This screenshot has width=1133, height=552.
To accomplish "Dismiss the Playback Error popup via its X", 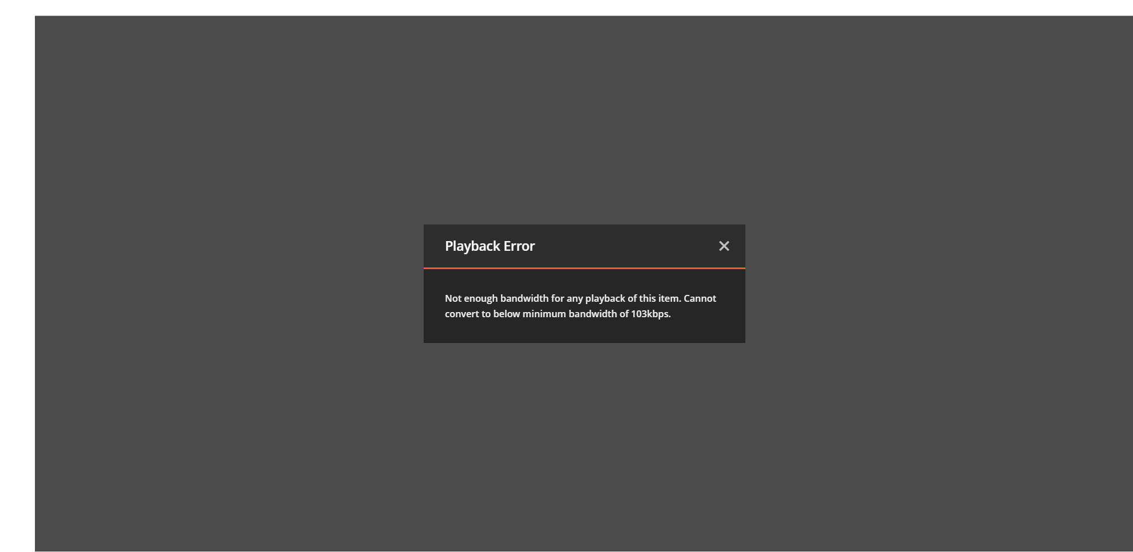I will tap(724, 246).
